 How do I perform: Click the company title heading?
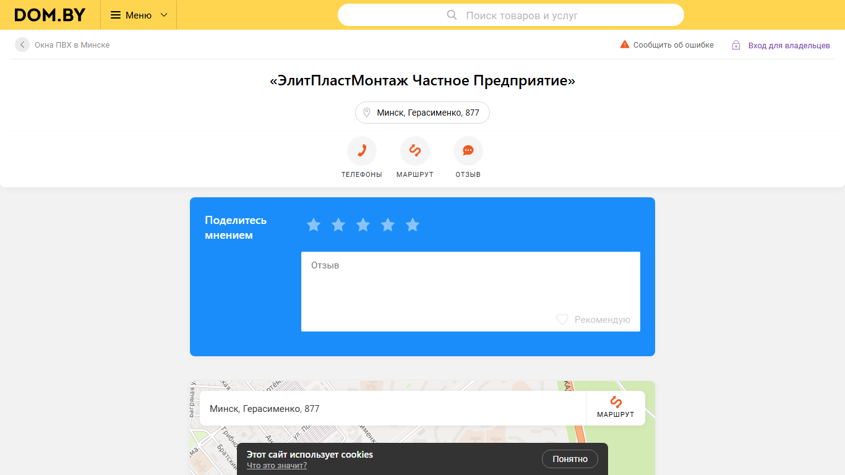tap(422, 81)
